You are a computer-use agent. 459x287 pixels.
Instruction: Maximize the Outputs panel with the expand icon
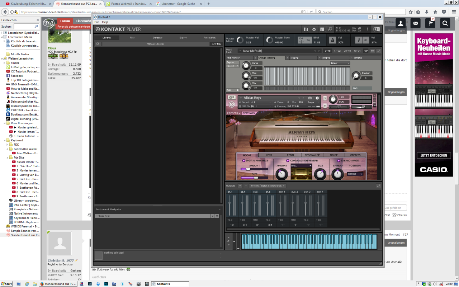378,186
